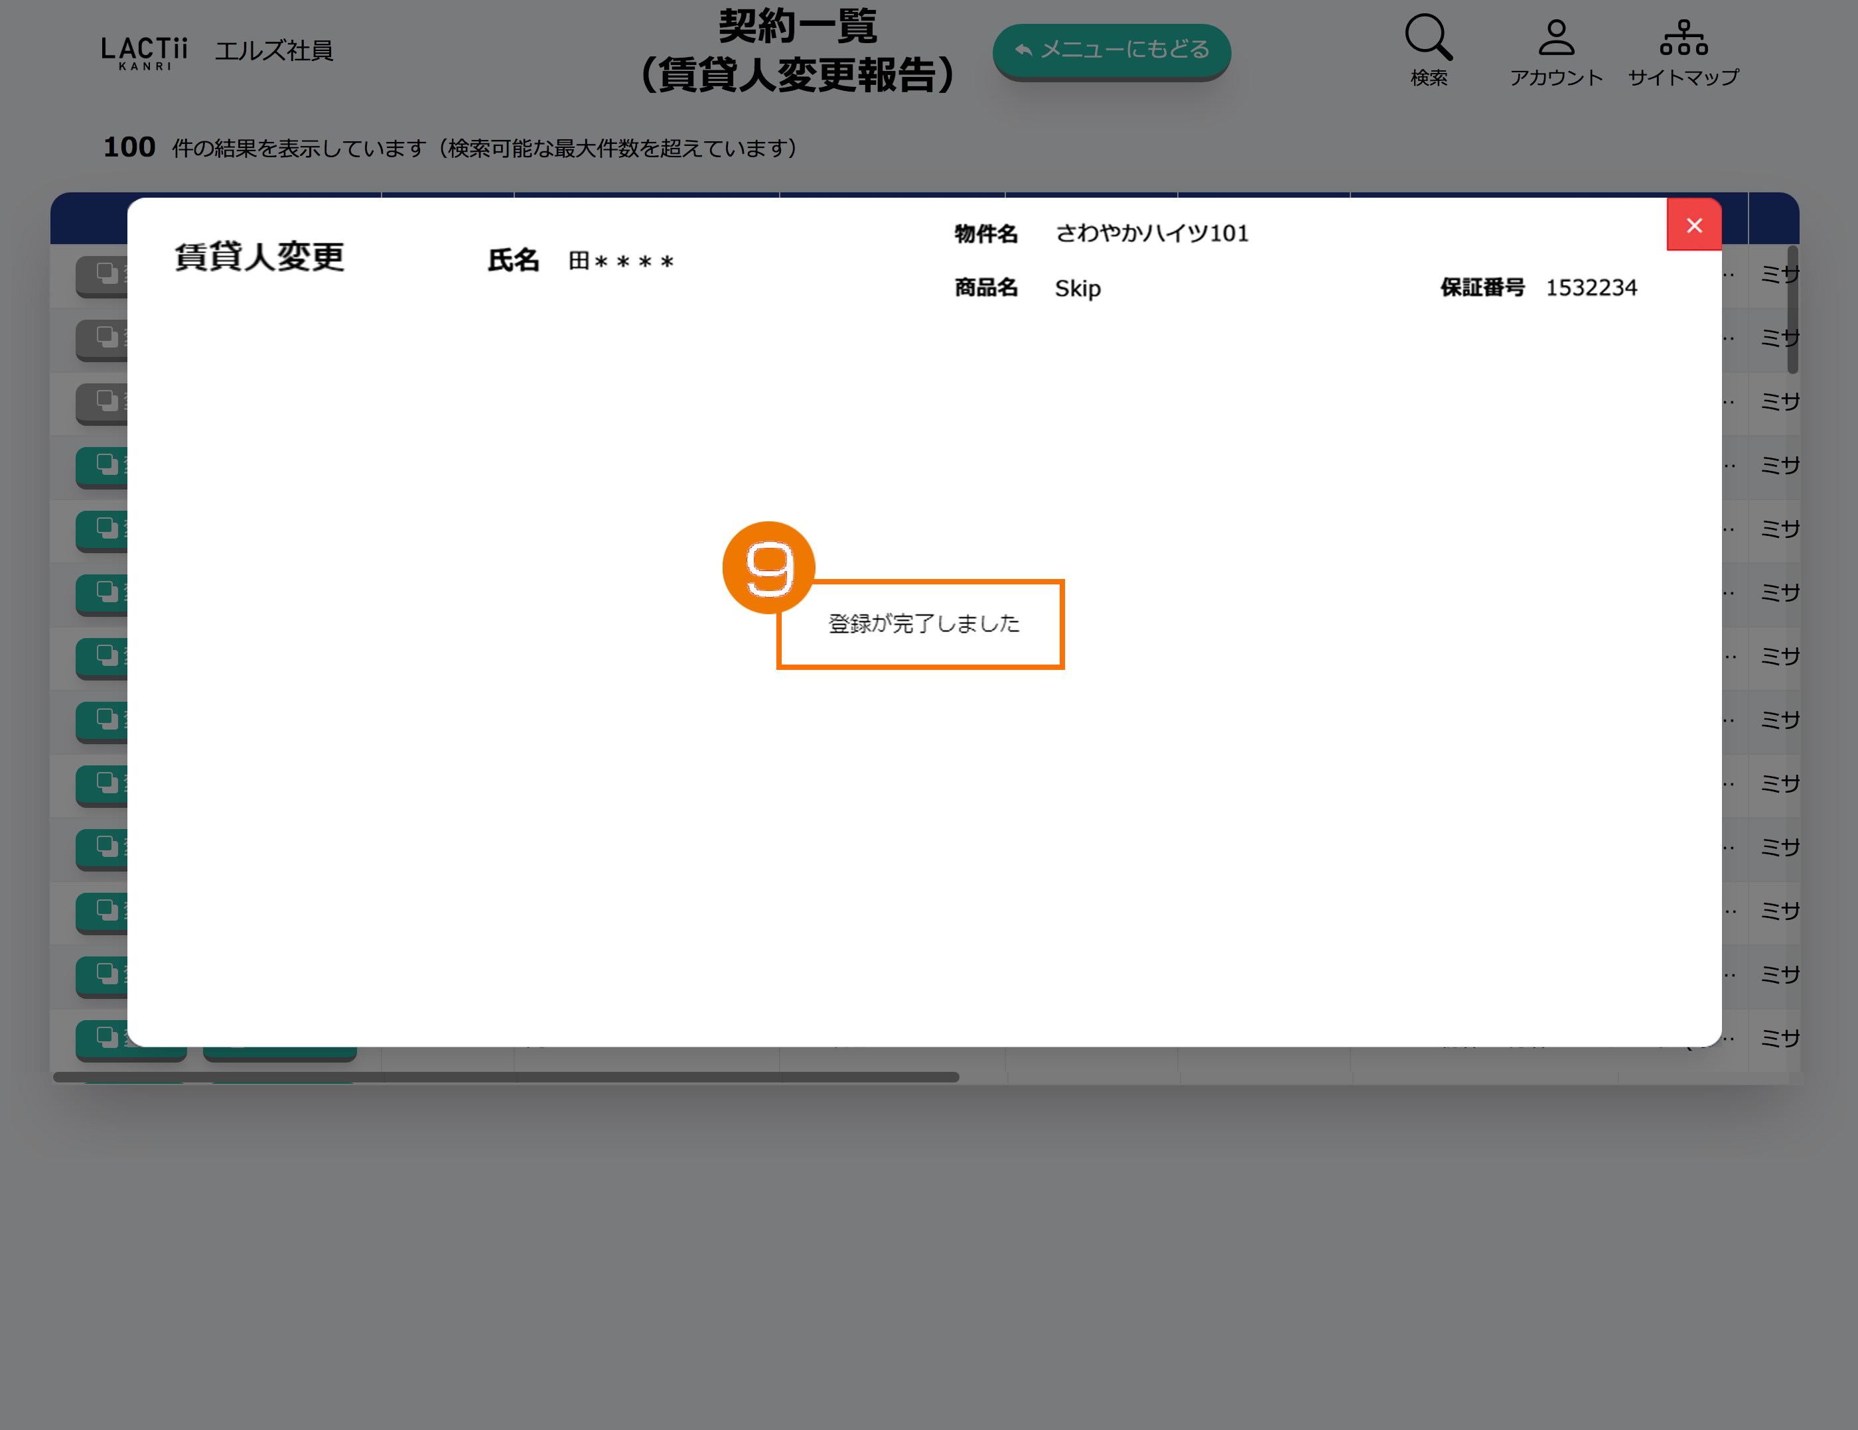The image size is (1858, 1430).
Task: Click copy icon in first gray table row
Action: click(107, 273)
